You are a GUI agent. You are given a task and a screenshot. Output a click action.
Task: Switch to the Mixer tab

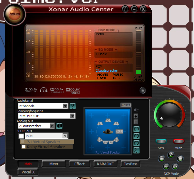pos(54,164)
